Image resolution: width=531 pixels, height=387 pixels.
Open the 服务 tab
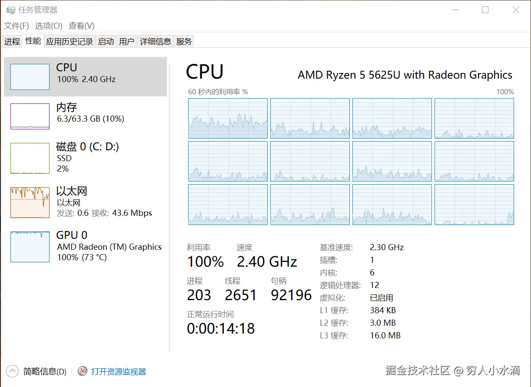[x=184, y=42]
